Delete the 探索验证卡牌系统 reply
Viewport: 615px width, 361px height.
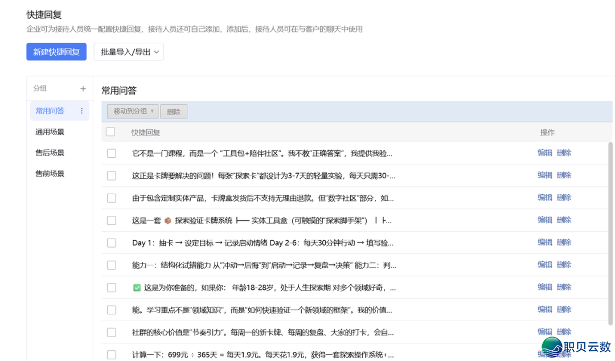click(564, 220)
